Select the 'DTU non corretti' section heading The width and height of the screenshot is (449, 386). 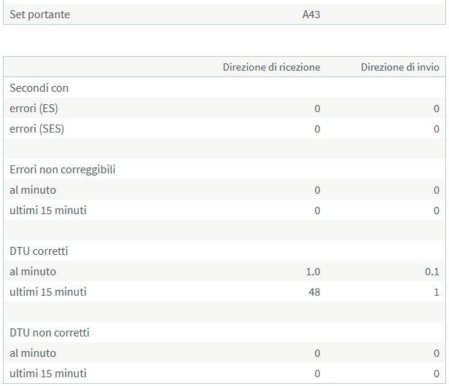coord(50,332)
